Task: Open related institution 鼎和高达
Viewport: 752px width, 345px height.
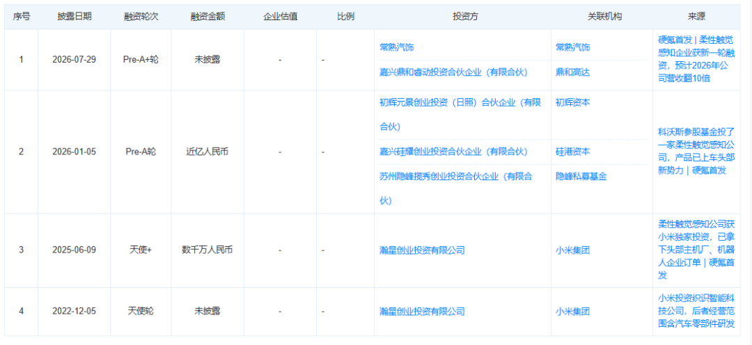Action: (x=572, y=72)
